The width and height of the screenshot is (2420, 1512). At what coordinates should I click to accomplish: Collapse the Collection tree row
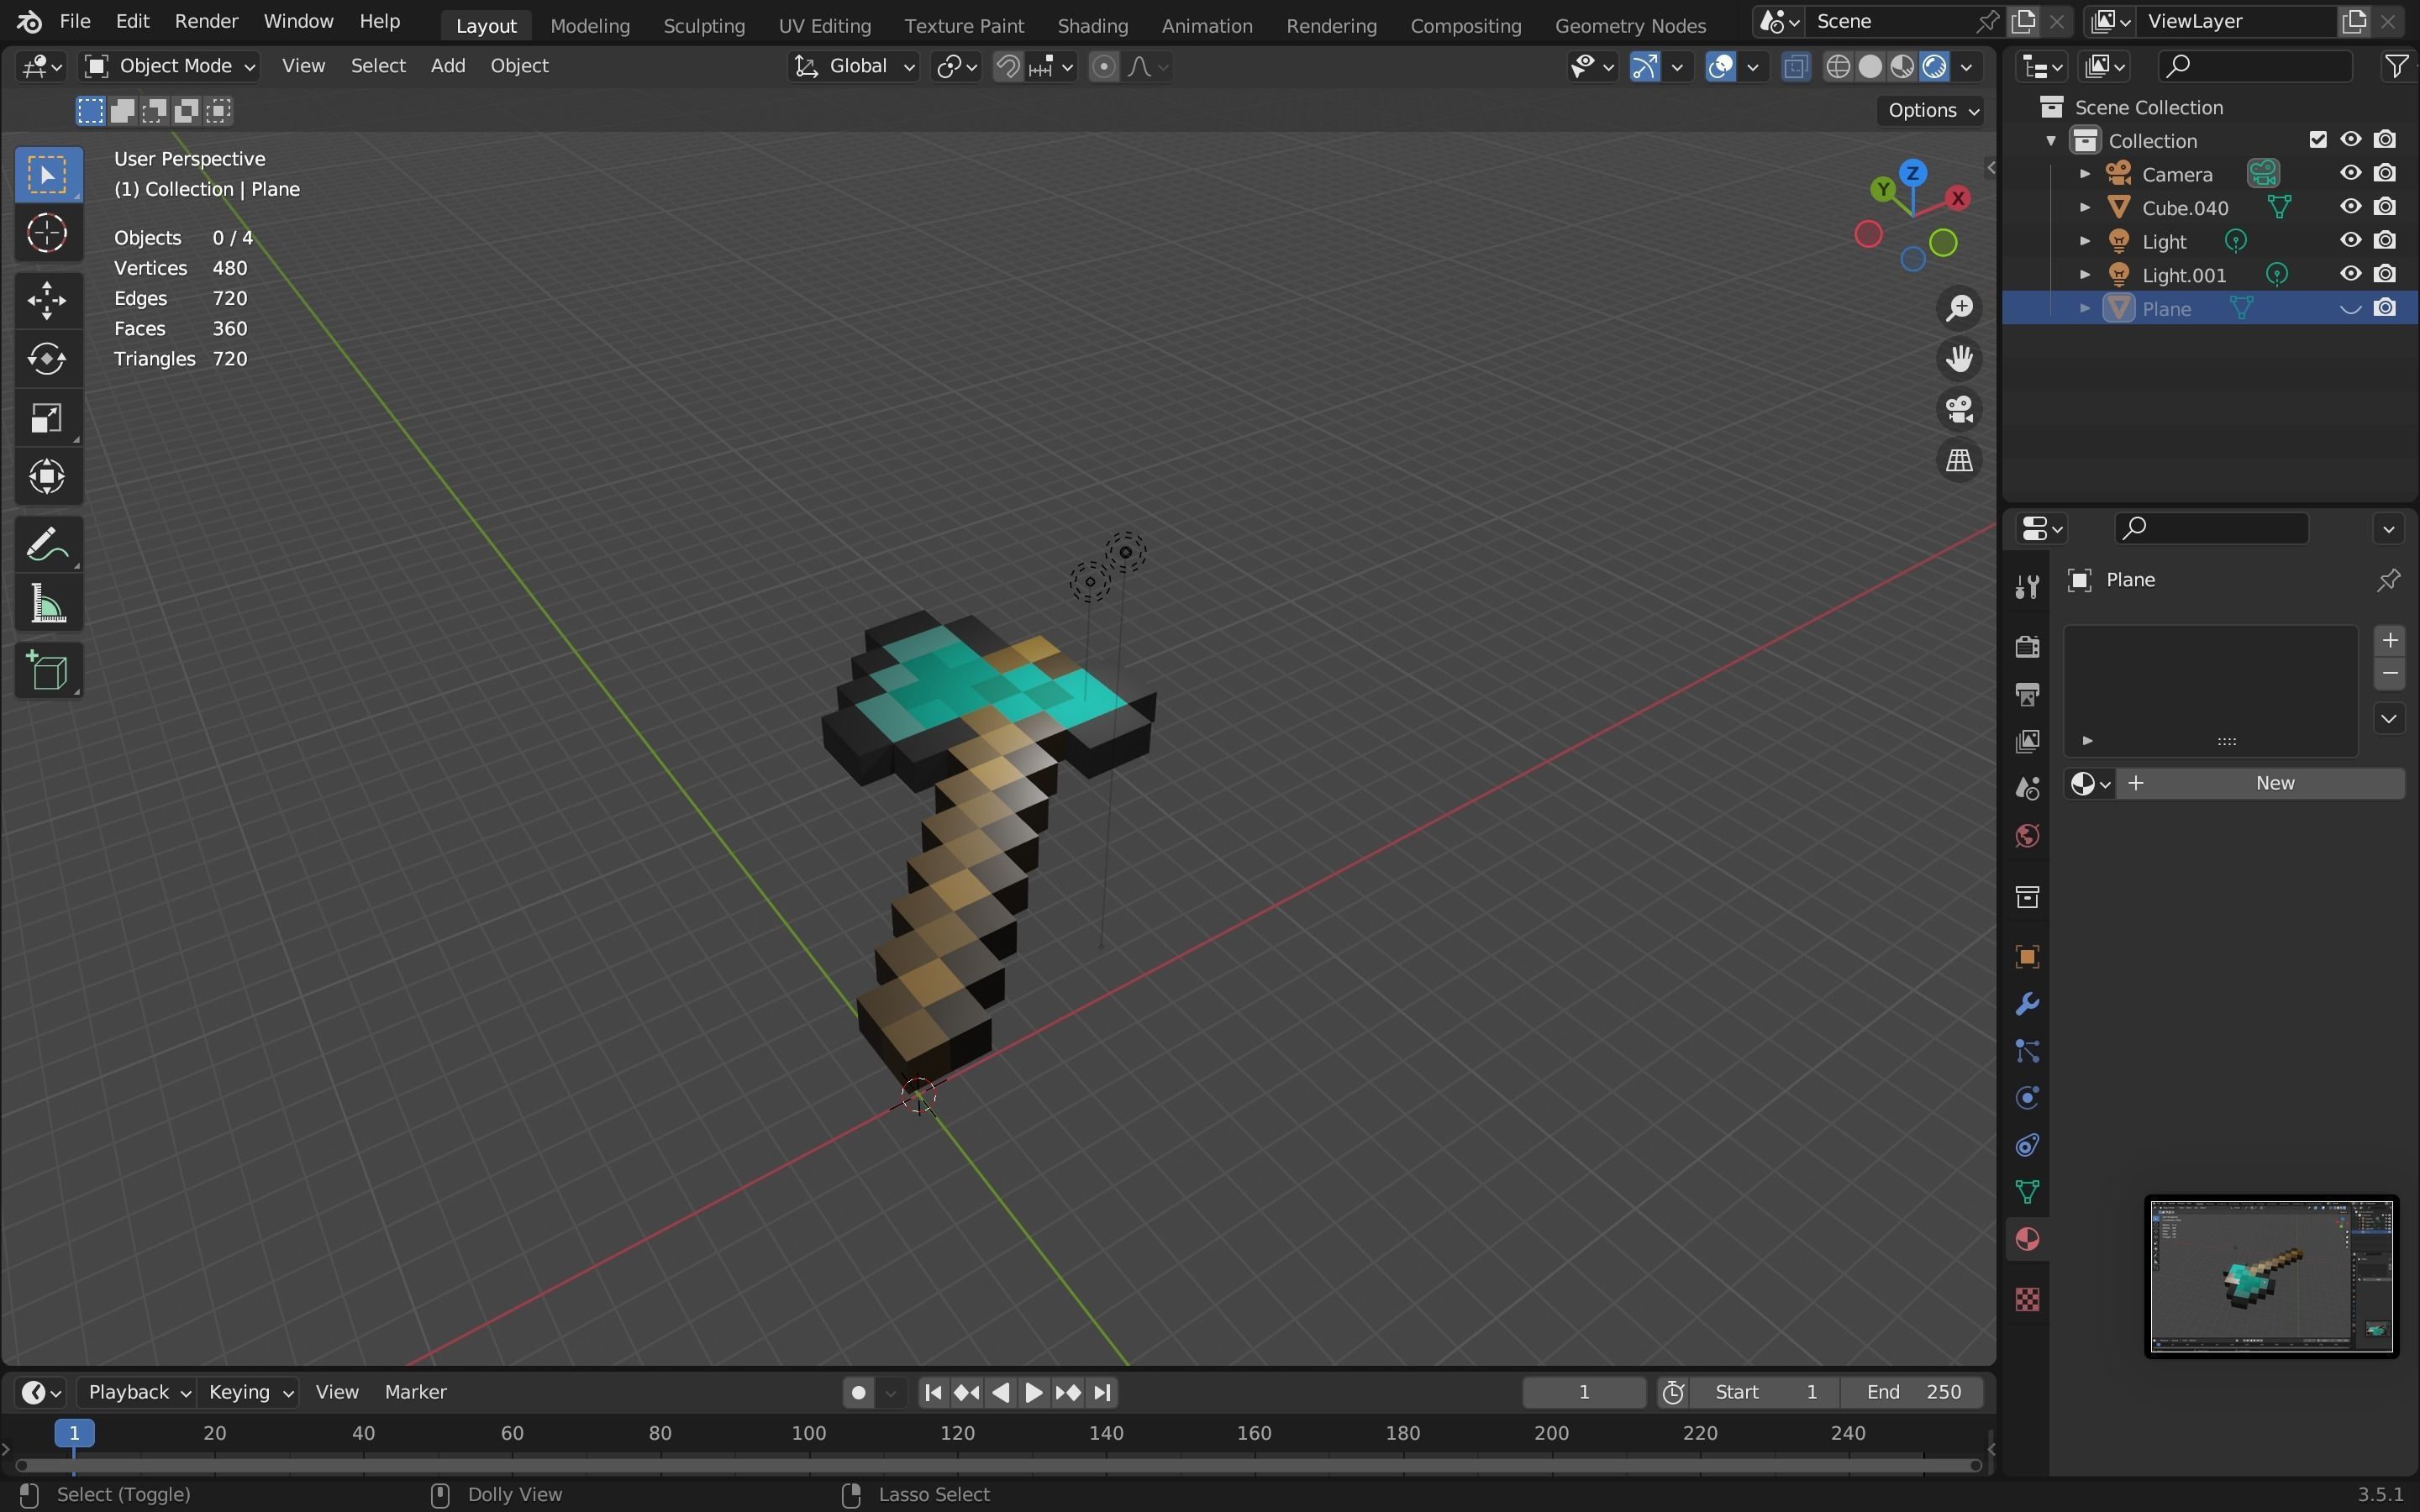[2051, 141]
